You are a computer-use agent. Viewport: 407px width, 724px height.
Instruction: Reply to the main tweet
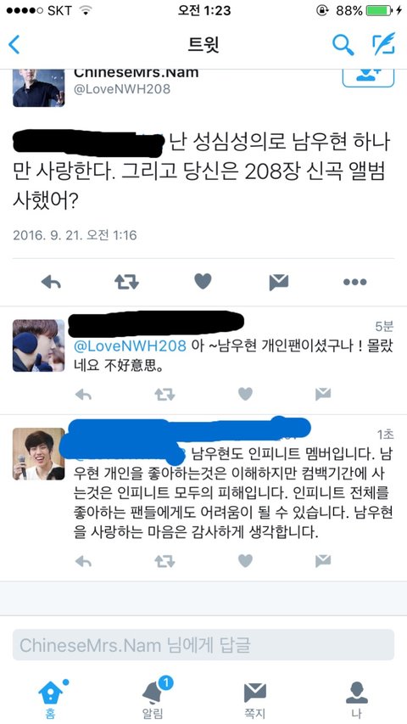click(51, 282)
